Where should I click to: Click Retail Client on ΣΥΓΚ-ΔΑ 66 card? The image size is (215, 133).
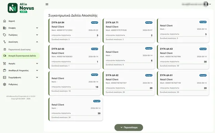coord(58,53)
